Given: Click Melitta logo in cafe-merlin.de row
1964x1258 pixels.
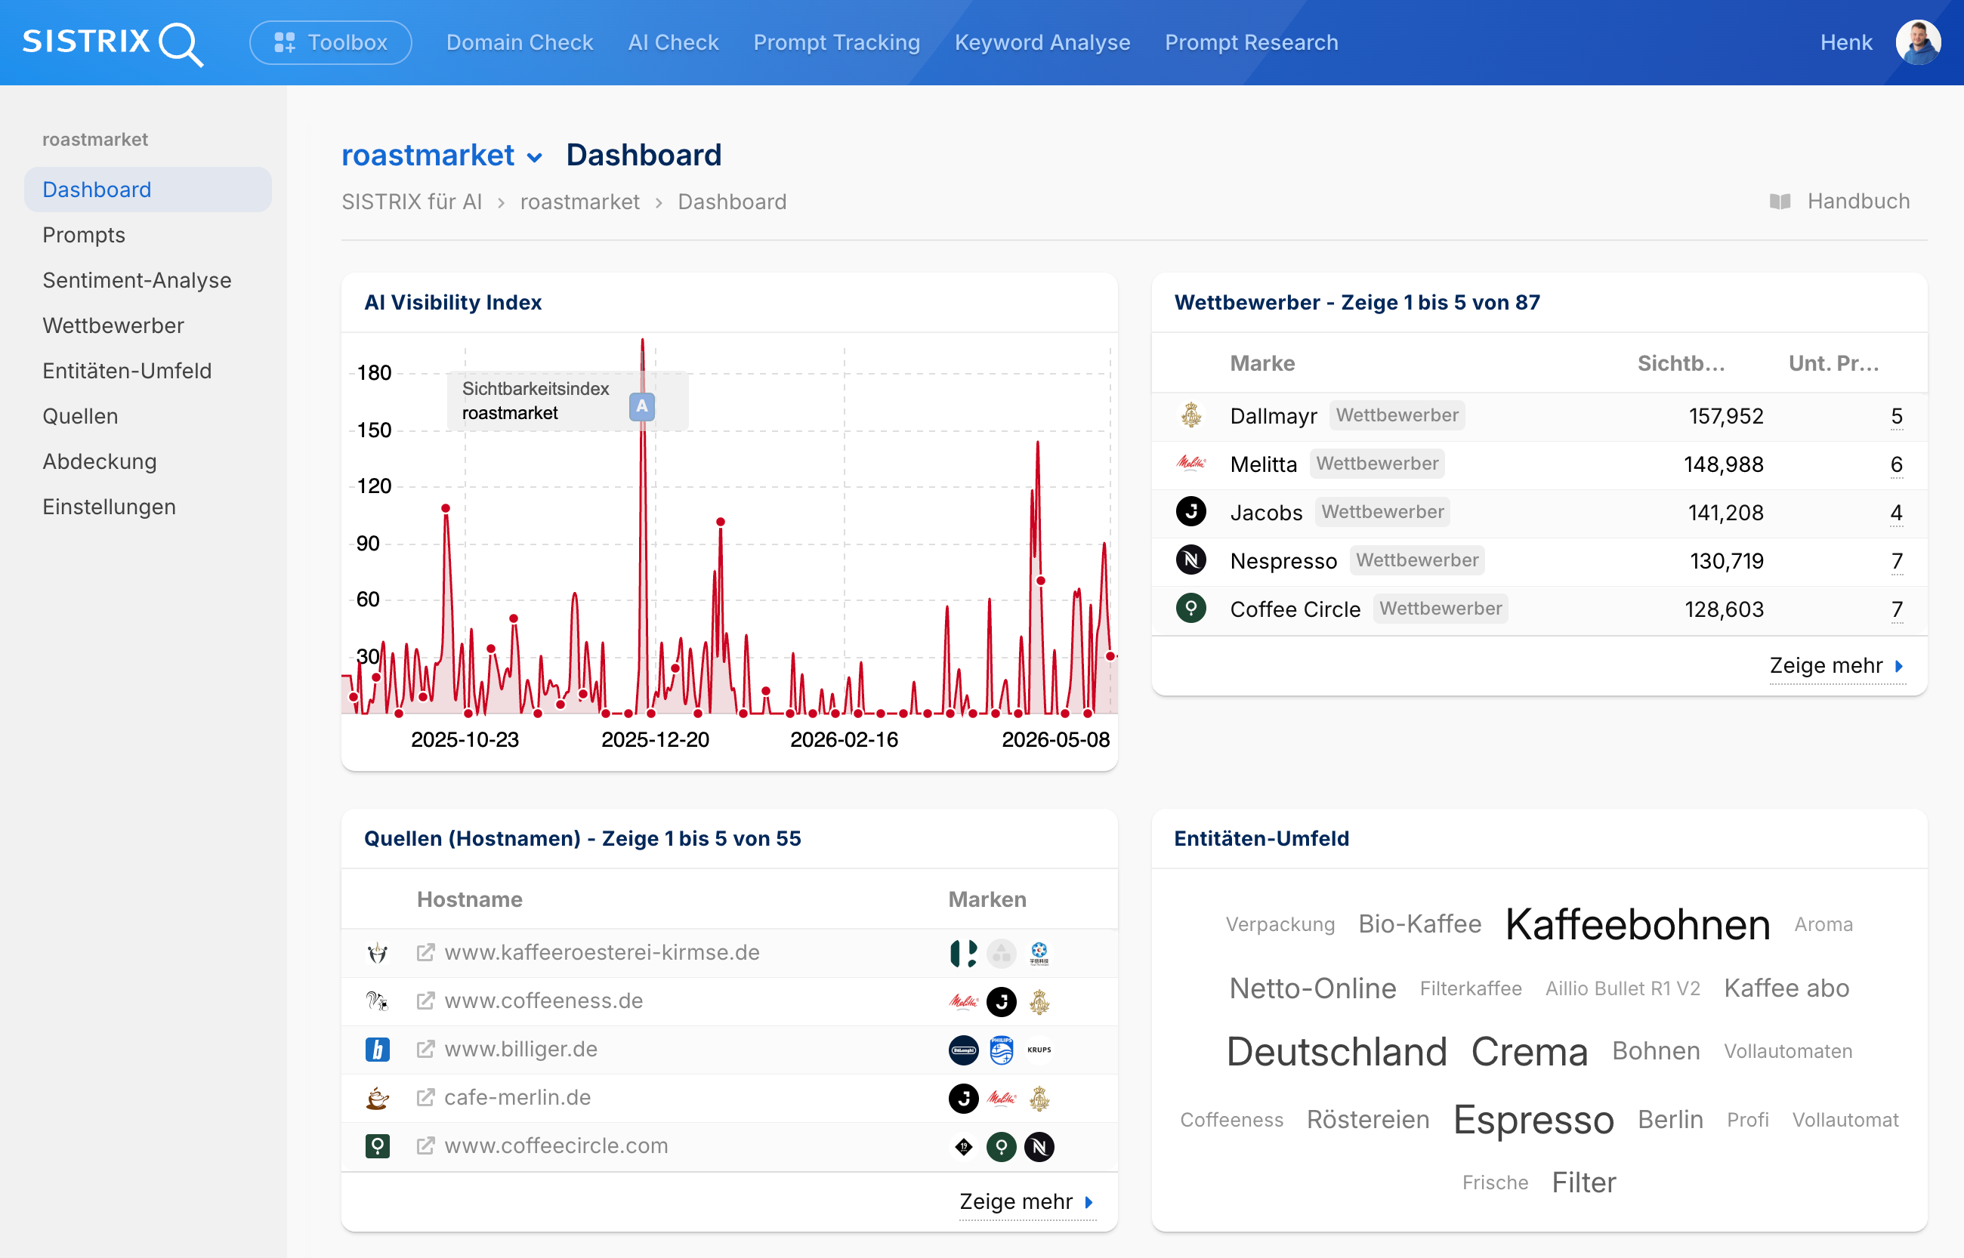Looking at the screenshot, I should click(x=1002, y=1099).
